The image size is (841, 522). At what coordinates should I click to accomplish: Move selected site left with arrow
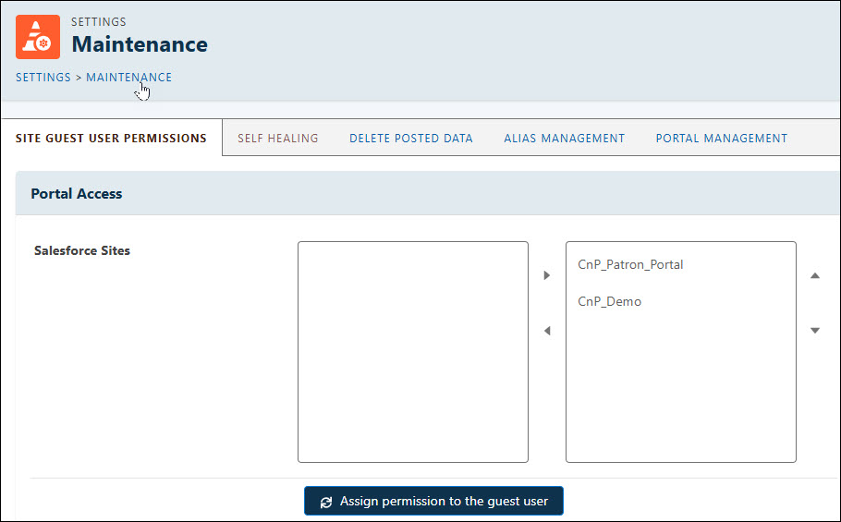point(546,331)
